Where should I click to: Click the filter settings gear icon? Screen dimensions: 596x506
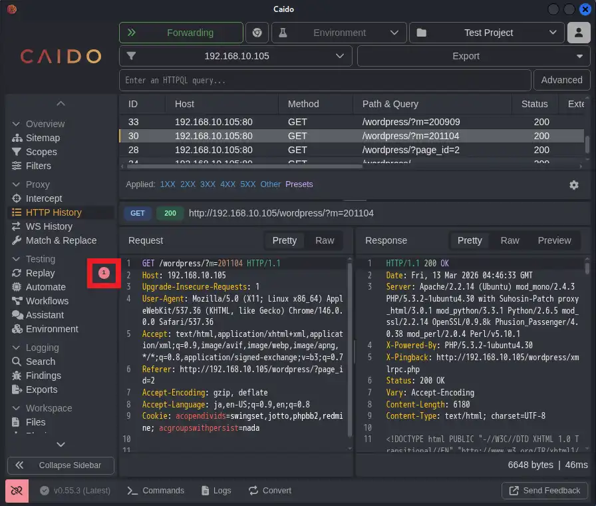coord(574,185)
